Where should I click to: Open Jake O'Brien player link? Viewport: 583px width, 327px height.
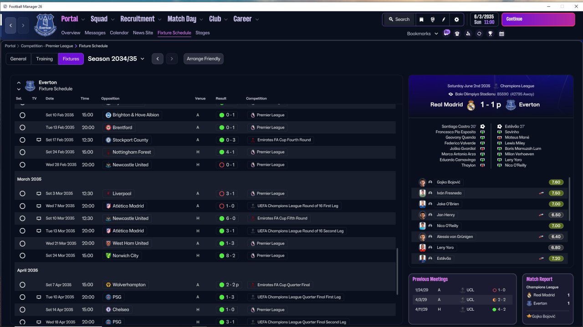point(448,204)
